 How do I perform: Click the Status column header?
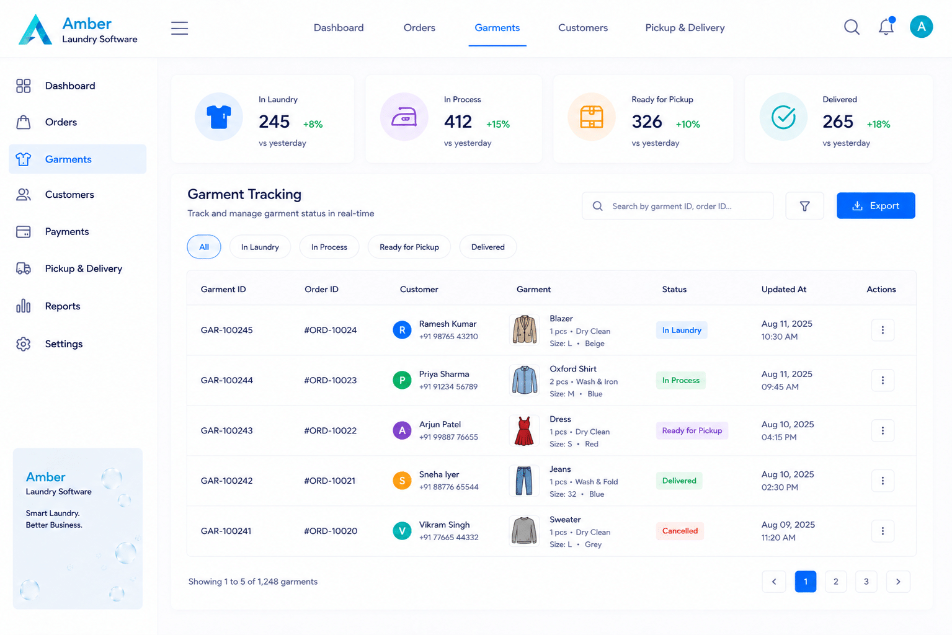tap(674, 289)
